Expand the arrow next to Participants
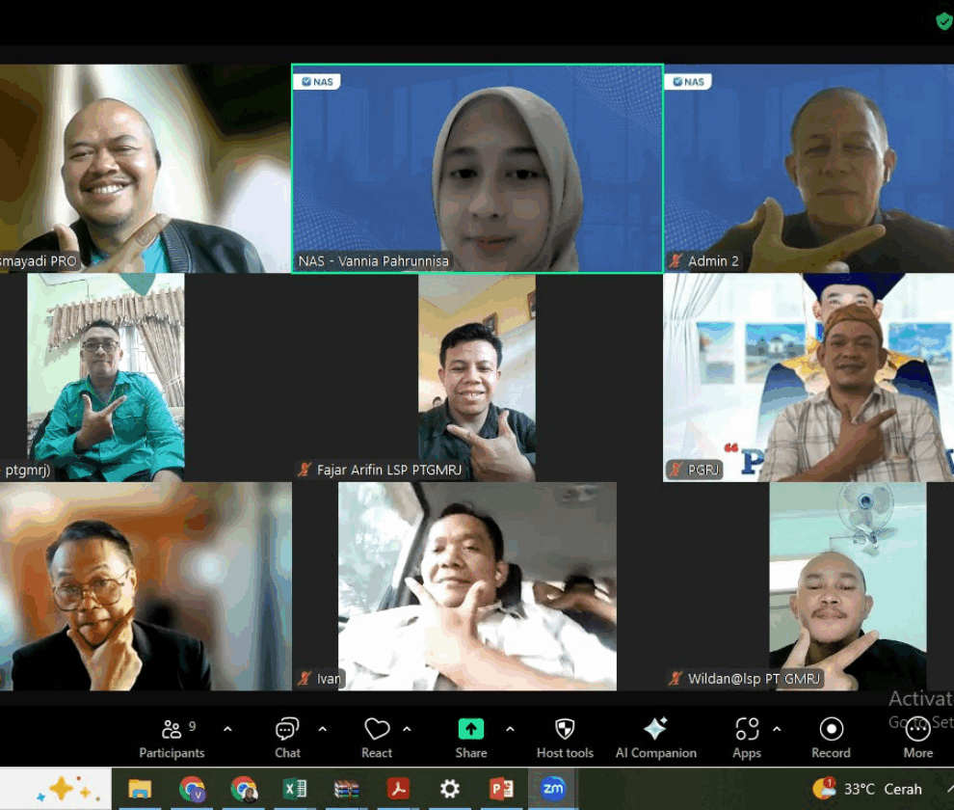The width and height of the screenshot is (954, 810). click(227, 729)
